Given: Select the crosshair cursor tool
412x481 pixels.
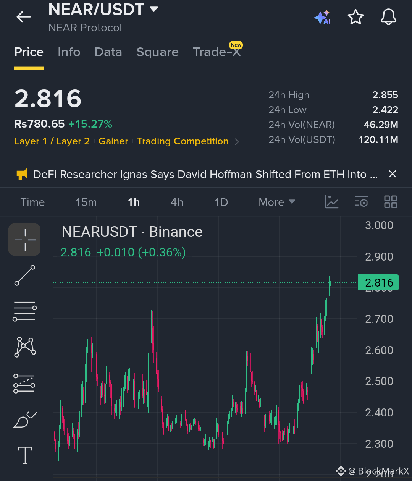Looking at the screenshot, I should click(x=24, y=240).
